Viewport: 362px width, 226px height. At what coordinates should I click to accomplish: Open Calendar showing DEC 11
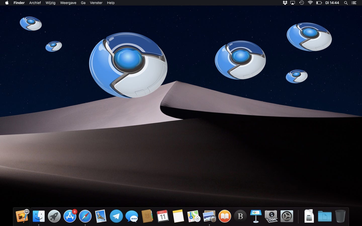[x=163, y=216]
